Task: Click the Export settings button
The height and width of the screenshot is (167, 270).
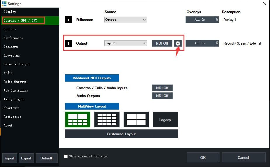Action: 26,158
